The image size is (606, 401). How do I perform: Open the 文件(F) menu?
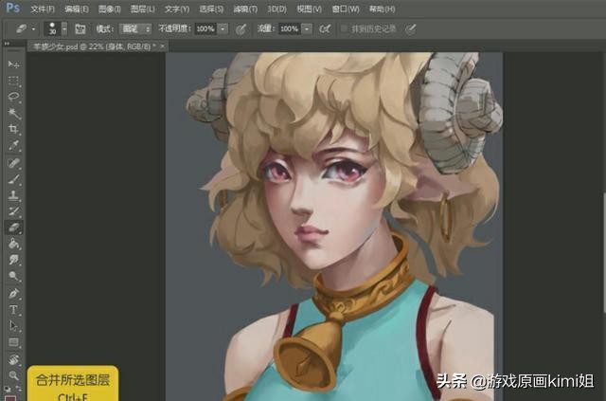pyautogui.click(x=42, y=9)
